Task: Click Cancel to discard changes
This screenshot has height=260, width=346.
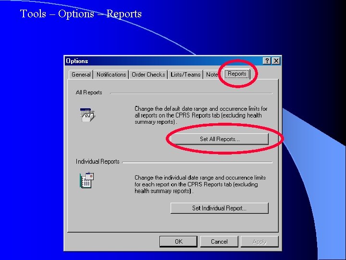Action: [219, 241]
